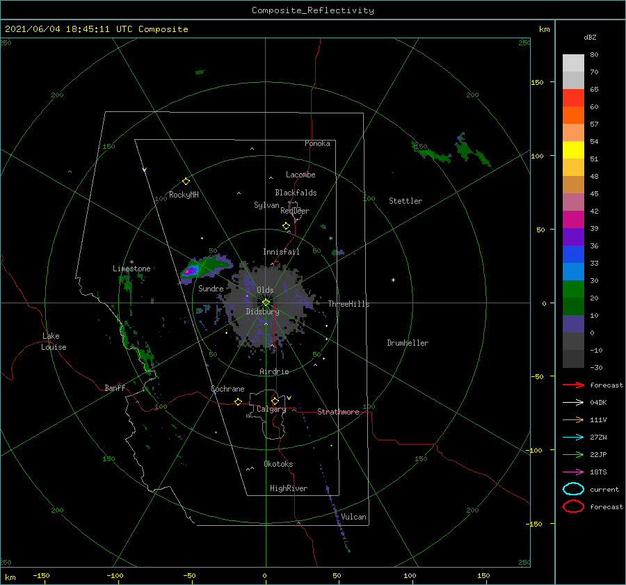
Task: Click the Vulcan label
Action: click(353, 517)
